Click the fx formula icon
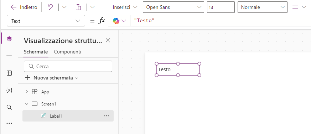 (x=102, y=21)
